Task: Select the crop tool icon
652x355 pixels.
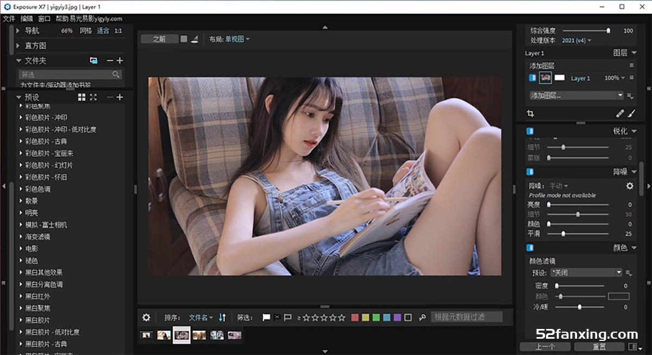Action: point(530,113)
